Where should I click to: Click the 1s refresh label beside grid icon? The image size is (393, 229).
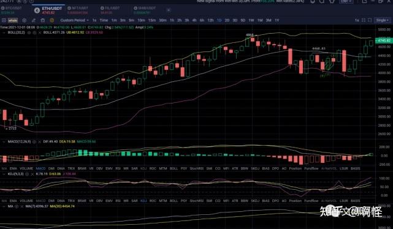click(x=357, y=20)
